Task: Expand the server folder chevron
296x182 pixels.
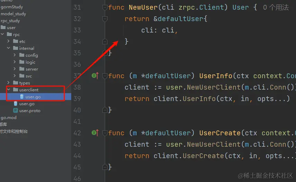Action: pos(15,69)
